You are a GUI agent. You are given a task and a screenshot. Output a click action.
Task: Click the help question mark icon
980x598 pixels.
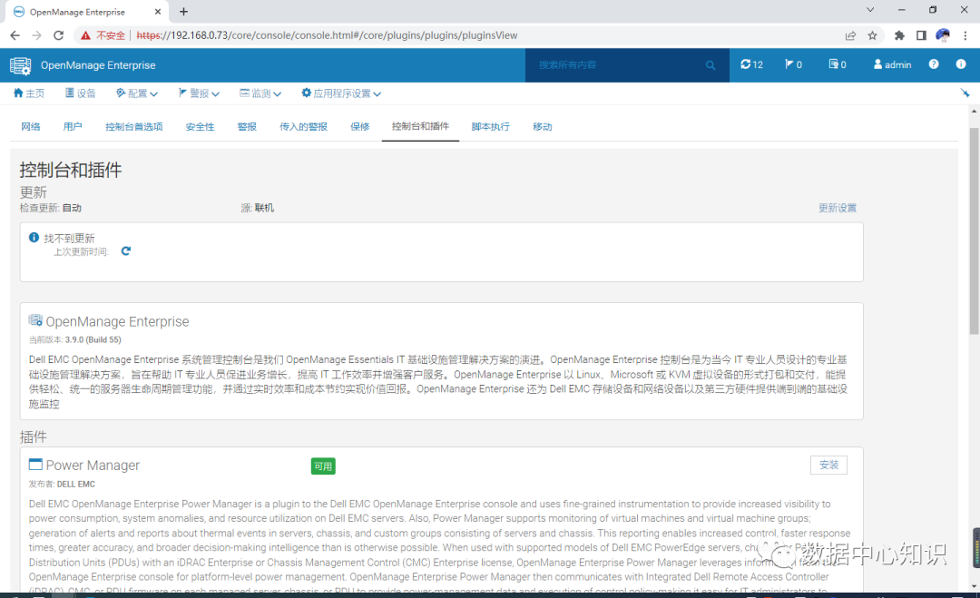[x=933, y=64]
